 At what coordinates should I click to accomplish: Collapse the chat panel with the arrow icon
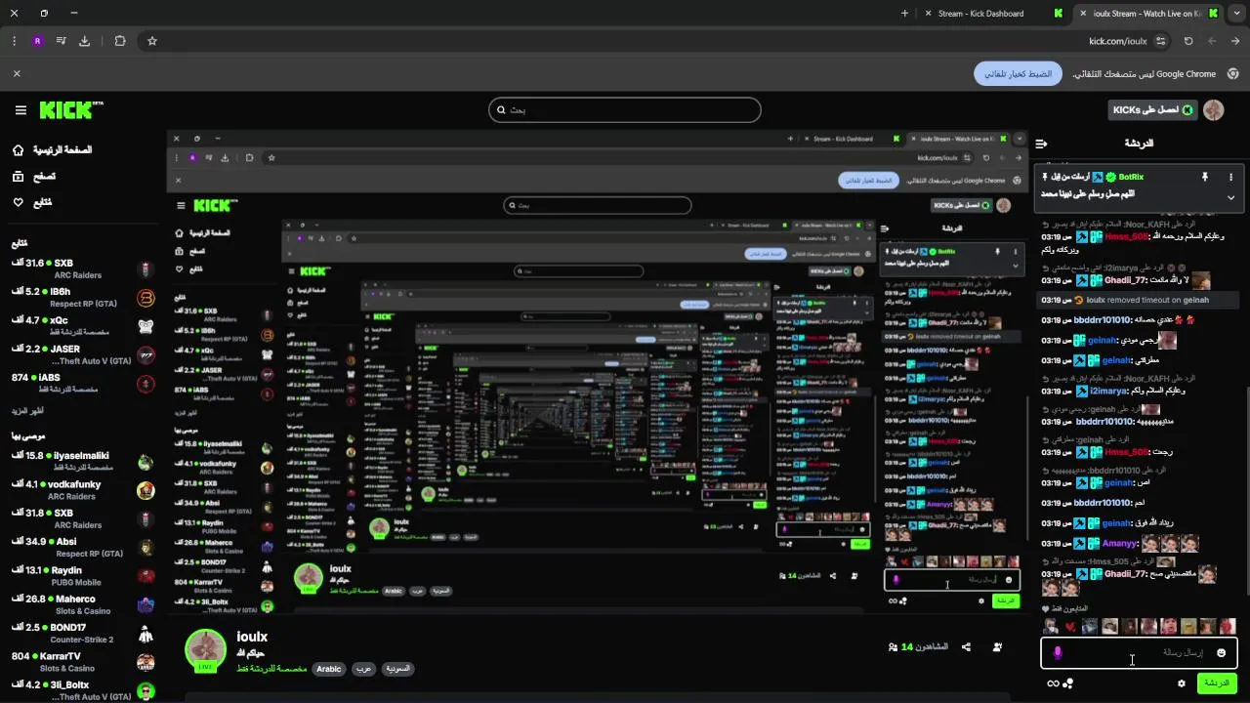pos(1042,144)
